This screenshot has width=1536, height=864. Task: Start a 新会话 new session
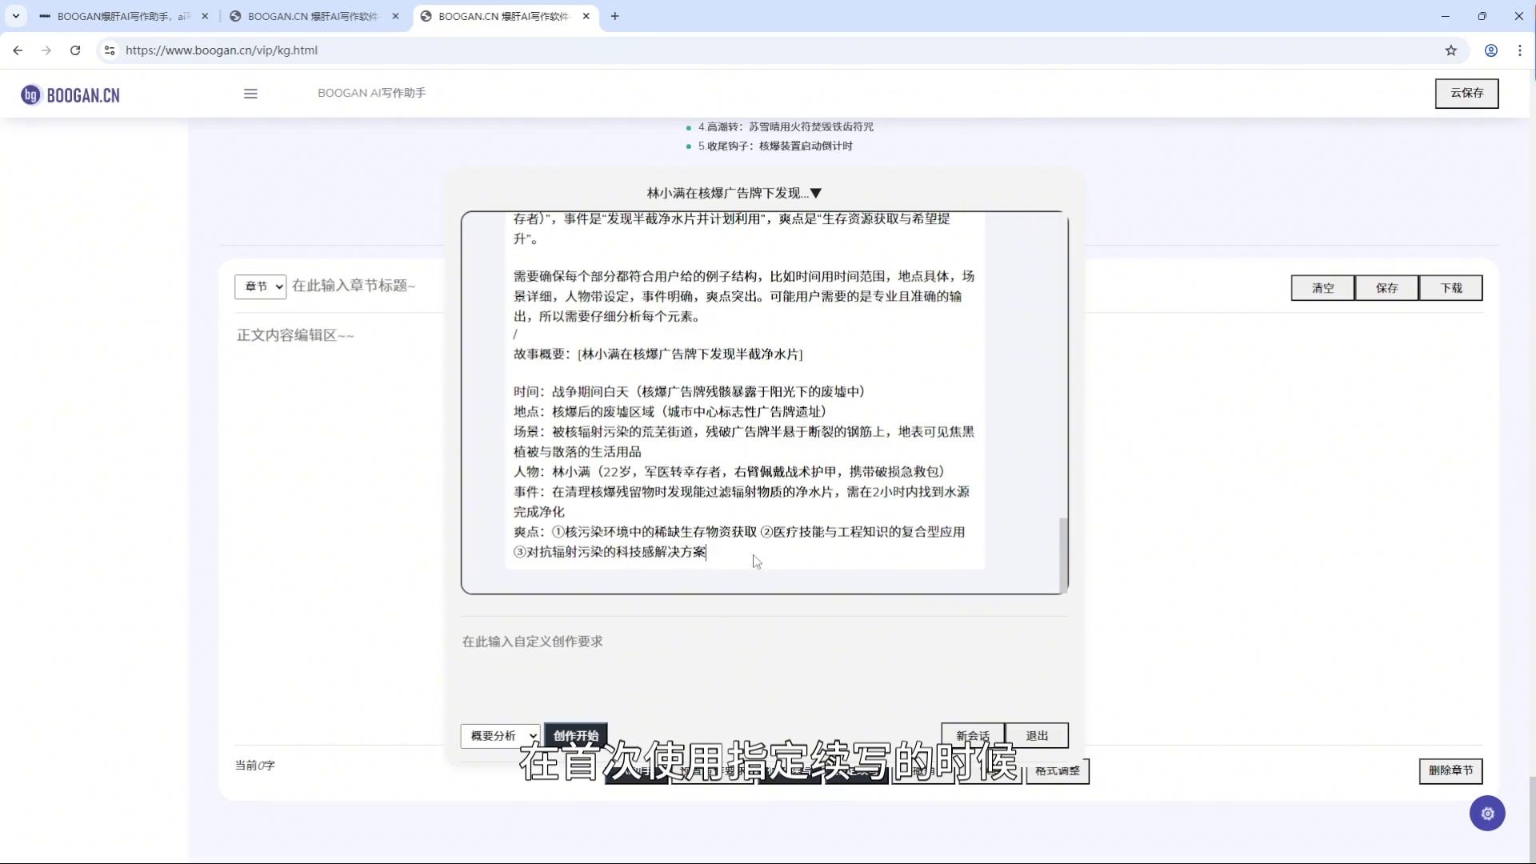(970, 735)
